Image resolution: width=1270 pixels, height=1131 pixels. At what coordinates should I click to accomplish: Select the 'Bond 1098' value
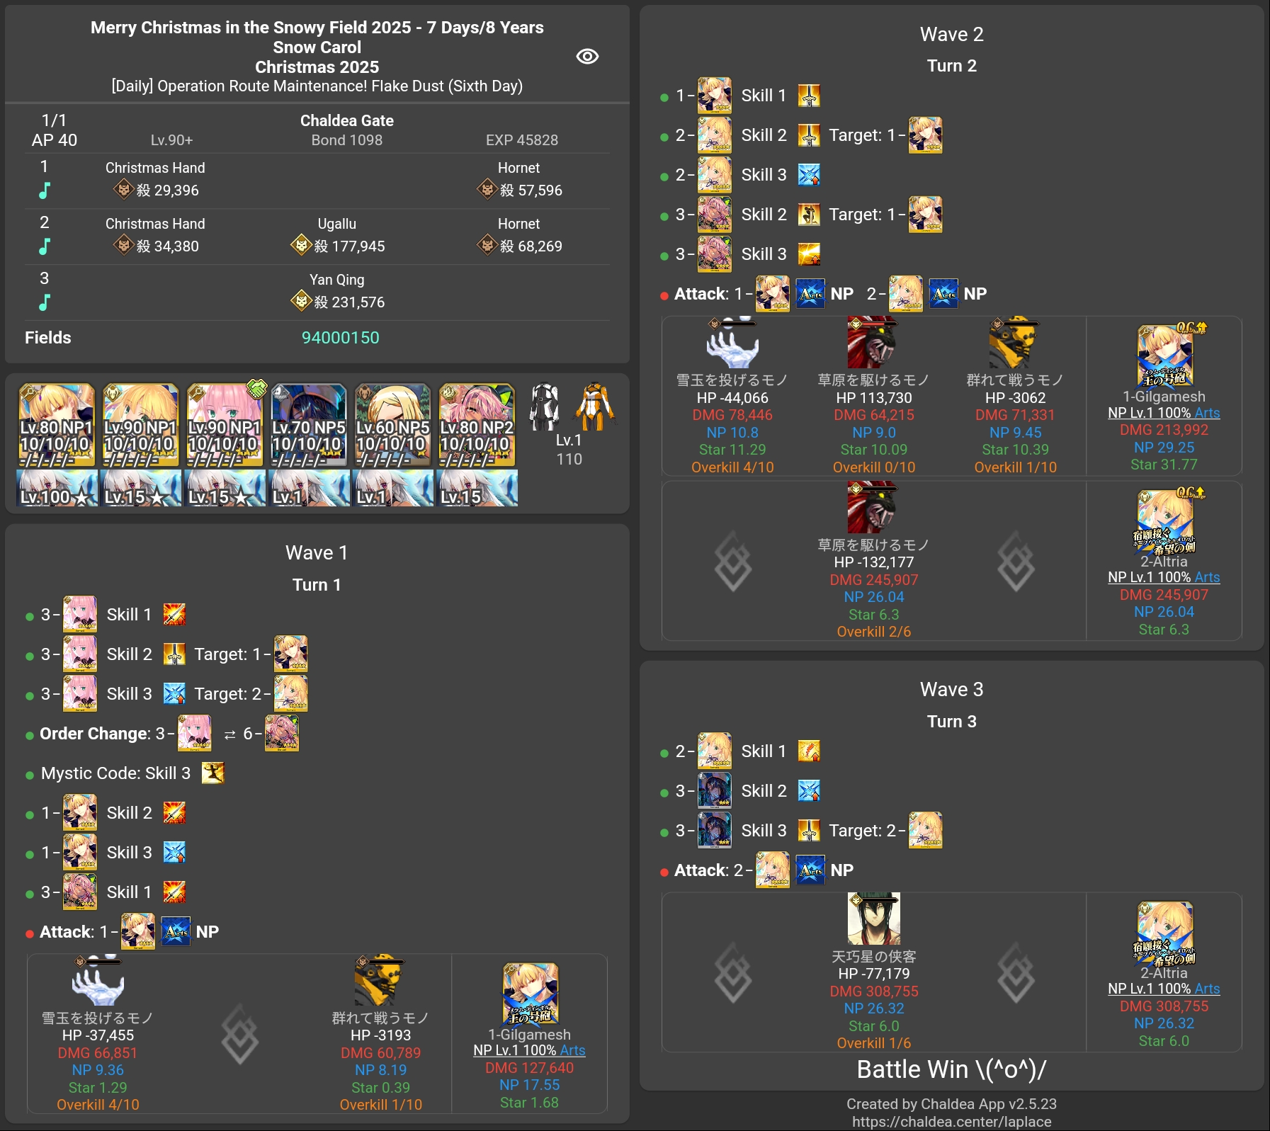(347, 140)
